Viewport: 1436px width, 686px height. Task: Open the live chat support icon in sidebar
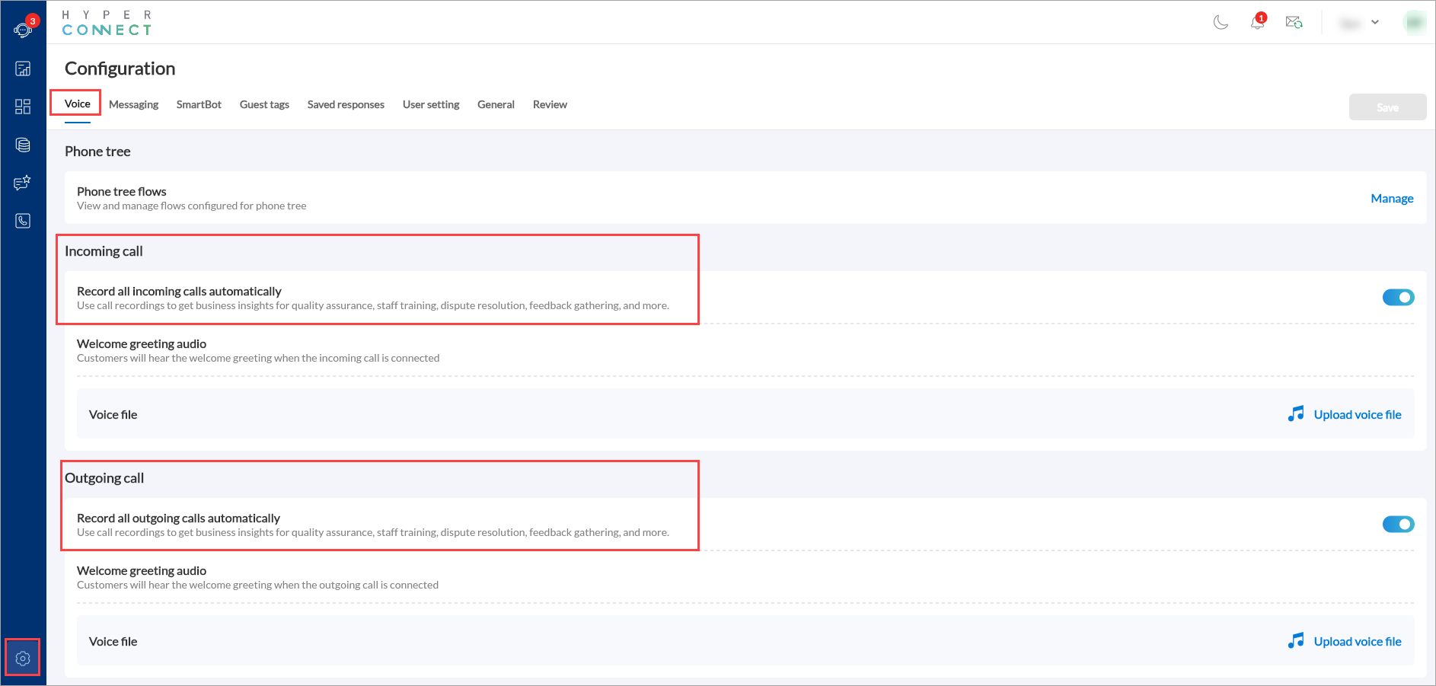(x=23, y=30)
